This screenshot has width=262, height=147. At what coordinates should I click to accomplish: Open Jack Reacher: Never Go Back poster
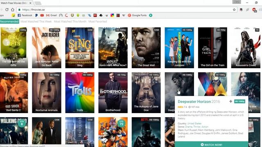point(47,48)
